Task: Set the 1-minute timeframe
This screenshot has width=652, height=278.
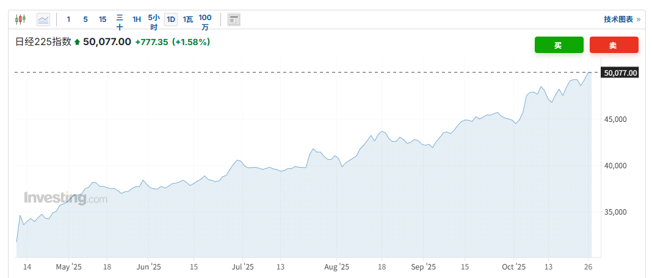Action: pyautogui.click(x=68, y=20)
